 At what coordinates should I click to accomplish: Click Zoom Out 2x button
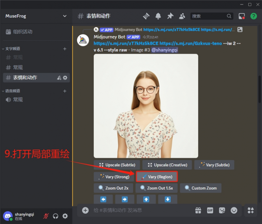pos(113,188)
